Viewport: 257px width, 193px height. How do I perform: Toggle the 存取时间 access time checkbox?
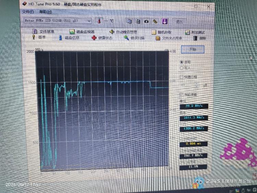tap(181, 139)
